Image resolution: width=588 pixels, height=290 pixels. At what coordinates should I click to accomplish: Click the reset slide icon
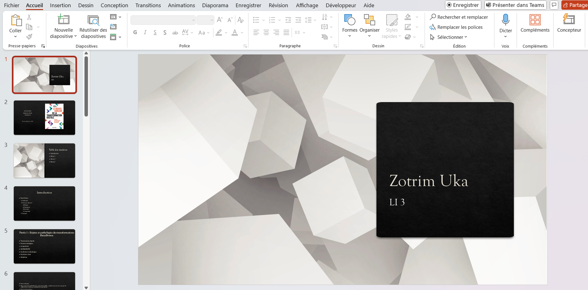click(x=113, y=27)
